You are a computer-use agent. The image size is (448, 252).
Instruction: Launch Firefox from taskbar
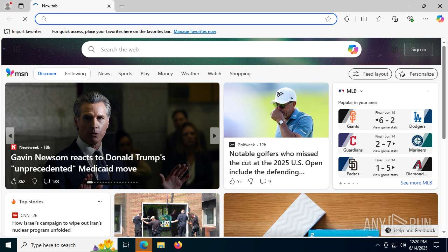click(x=178, y=245)
